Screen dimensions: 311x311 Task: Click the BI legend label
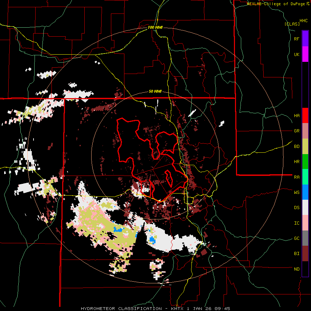[x=296, y=254]
